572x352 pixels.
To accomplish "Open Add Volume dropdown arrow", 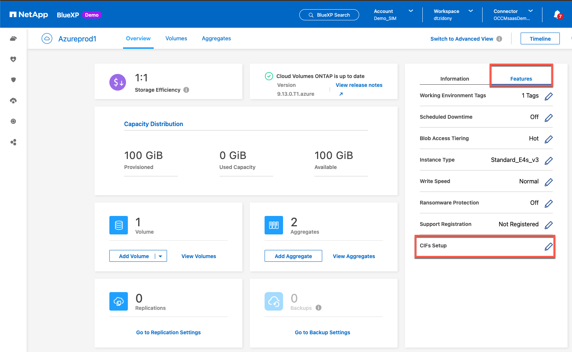I will click(x=160, y=256).
